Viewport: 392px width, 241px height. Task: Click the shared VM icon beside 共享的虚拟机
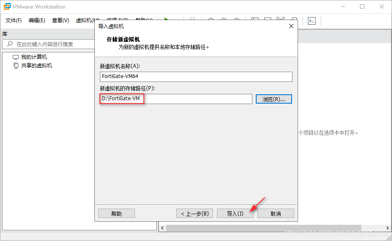pyautogui.click(x=16, y=66)
